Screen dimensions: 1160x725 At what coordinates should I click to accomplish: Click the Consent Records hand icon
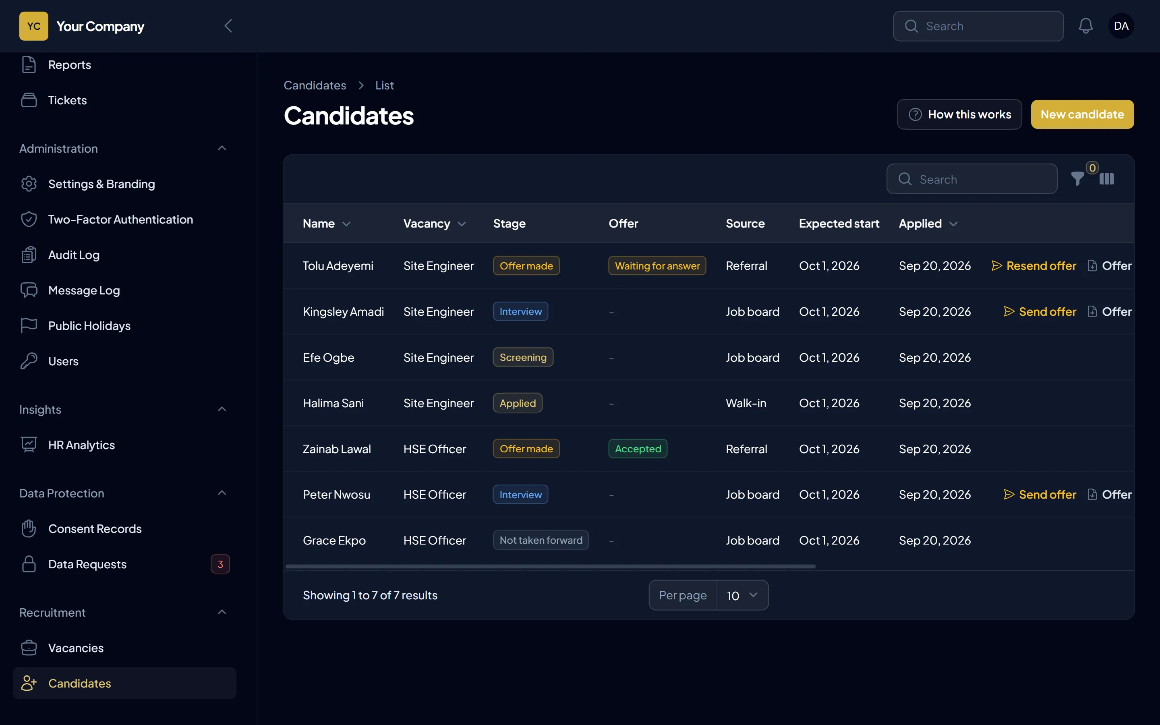29,528
